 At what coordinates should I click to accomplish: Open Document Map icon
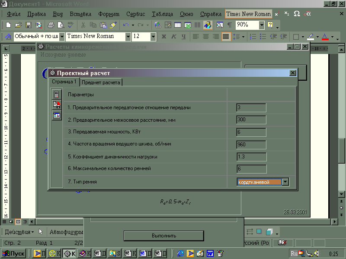tap(220, 25)
